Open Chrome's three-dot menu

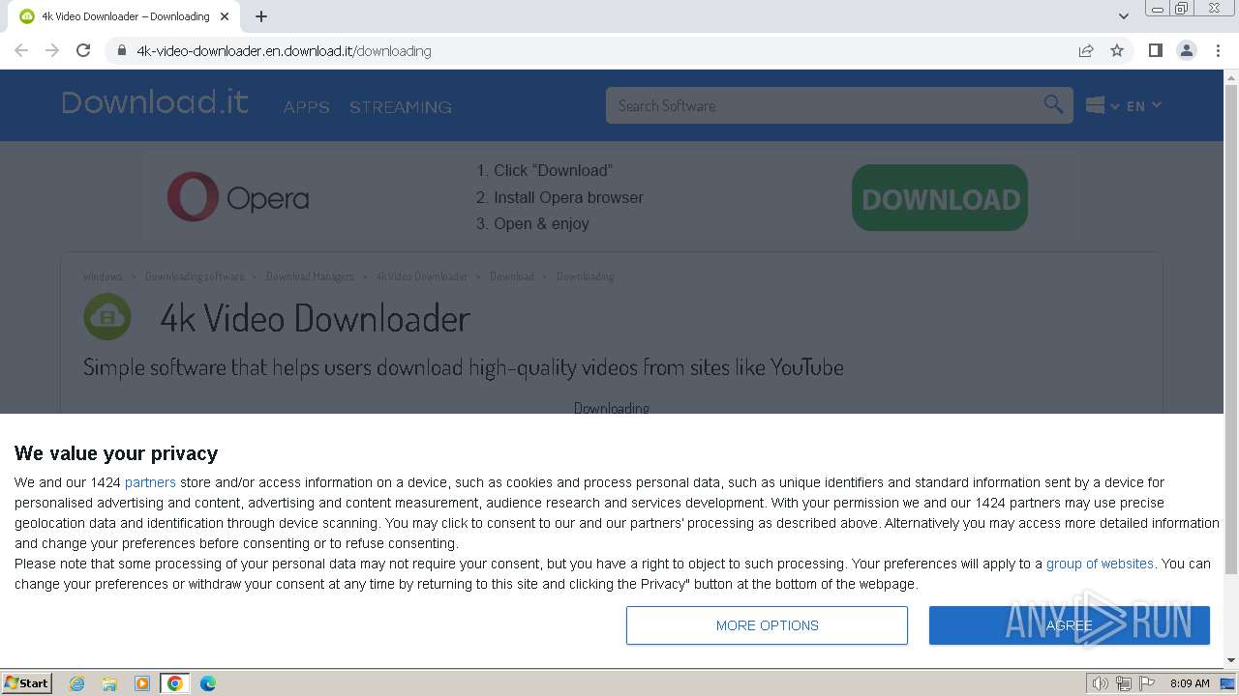(1218, 50)
